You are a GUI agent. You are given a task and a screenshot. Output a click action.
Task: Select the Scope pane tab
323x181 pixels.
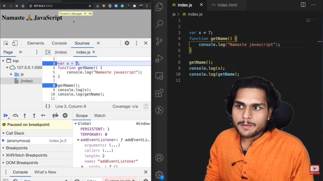pos(82,116)
